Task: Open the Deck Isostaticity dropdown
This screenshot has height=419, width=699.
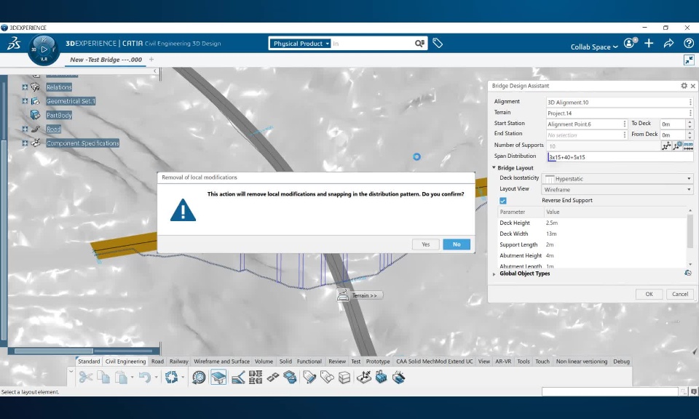Action: point(618,178)
